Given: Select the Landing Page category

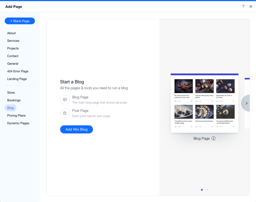Looking at the screenshot, I should [17, 79].
